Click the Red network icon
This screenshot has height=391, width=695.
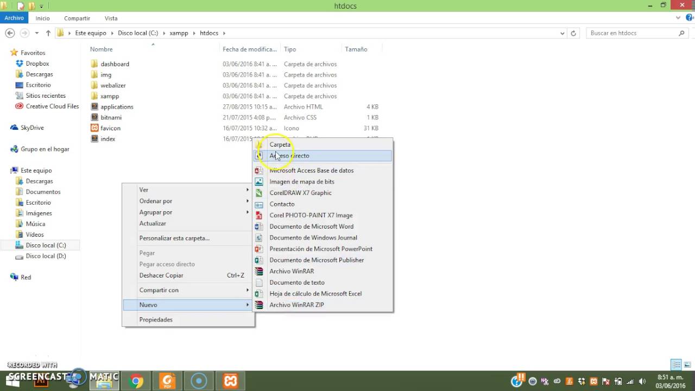point(14,277)
